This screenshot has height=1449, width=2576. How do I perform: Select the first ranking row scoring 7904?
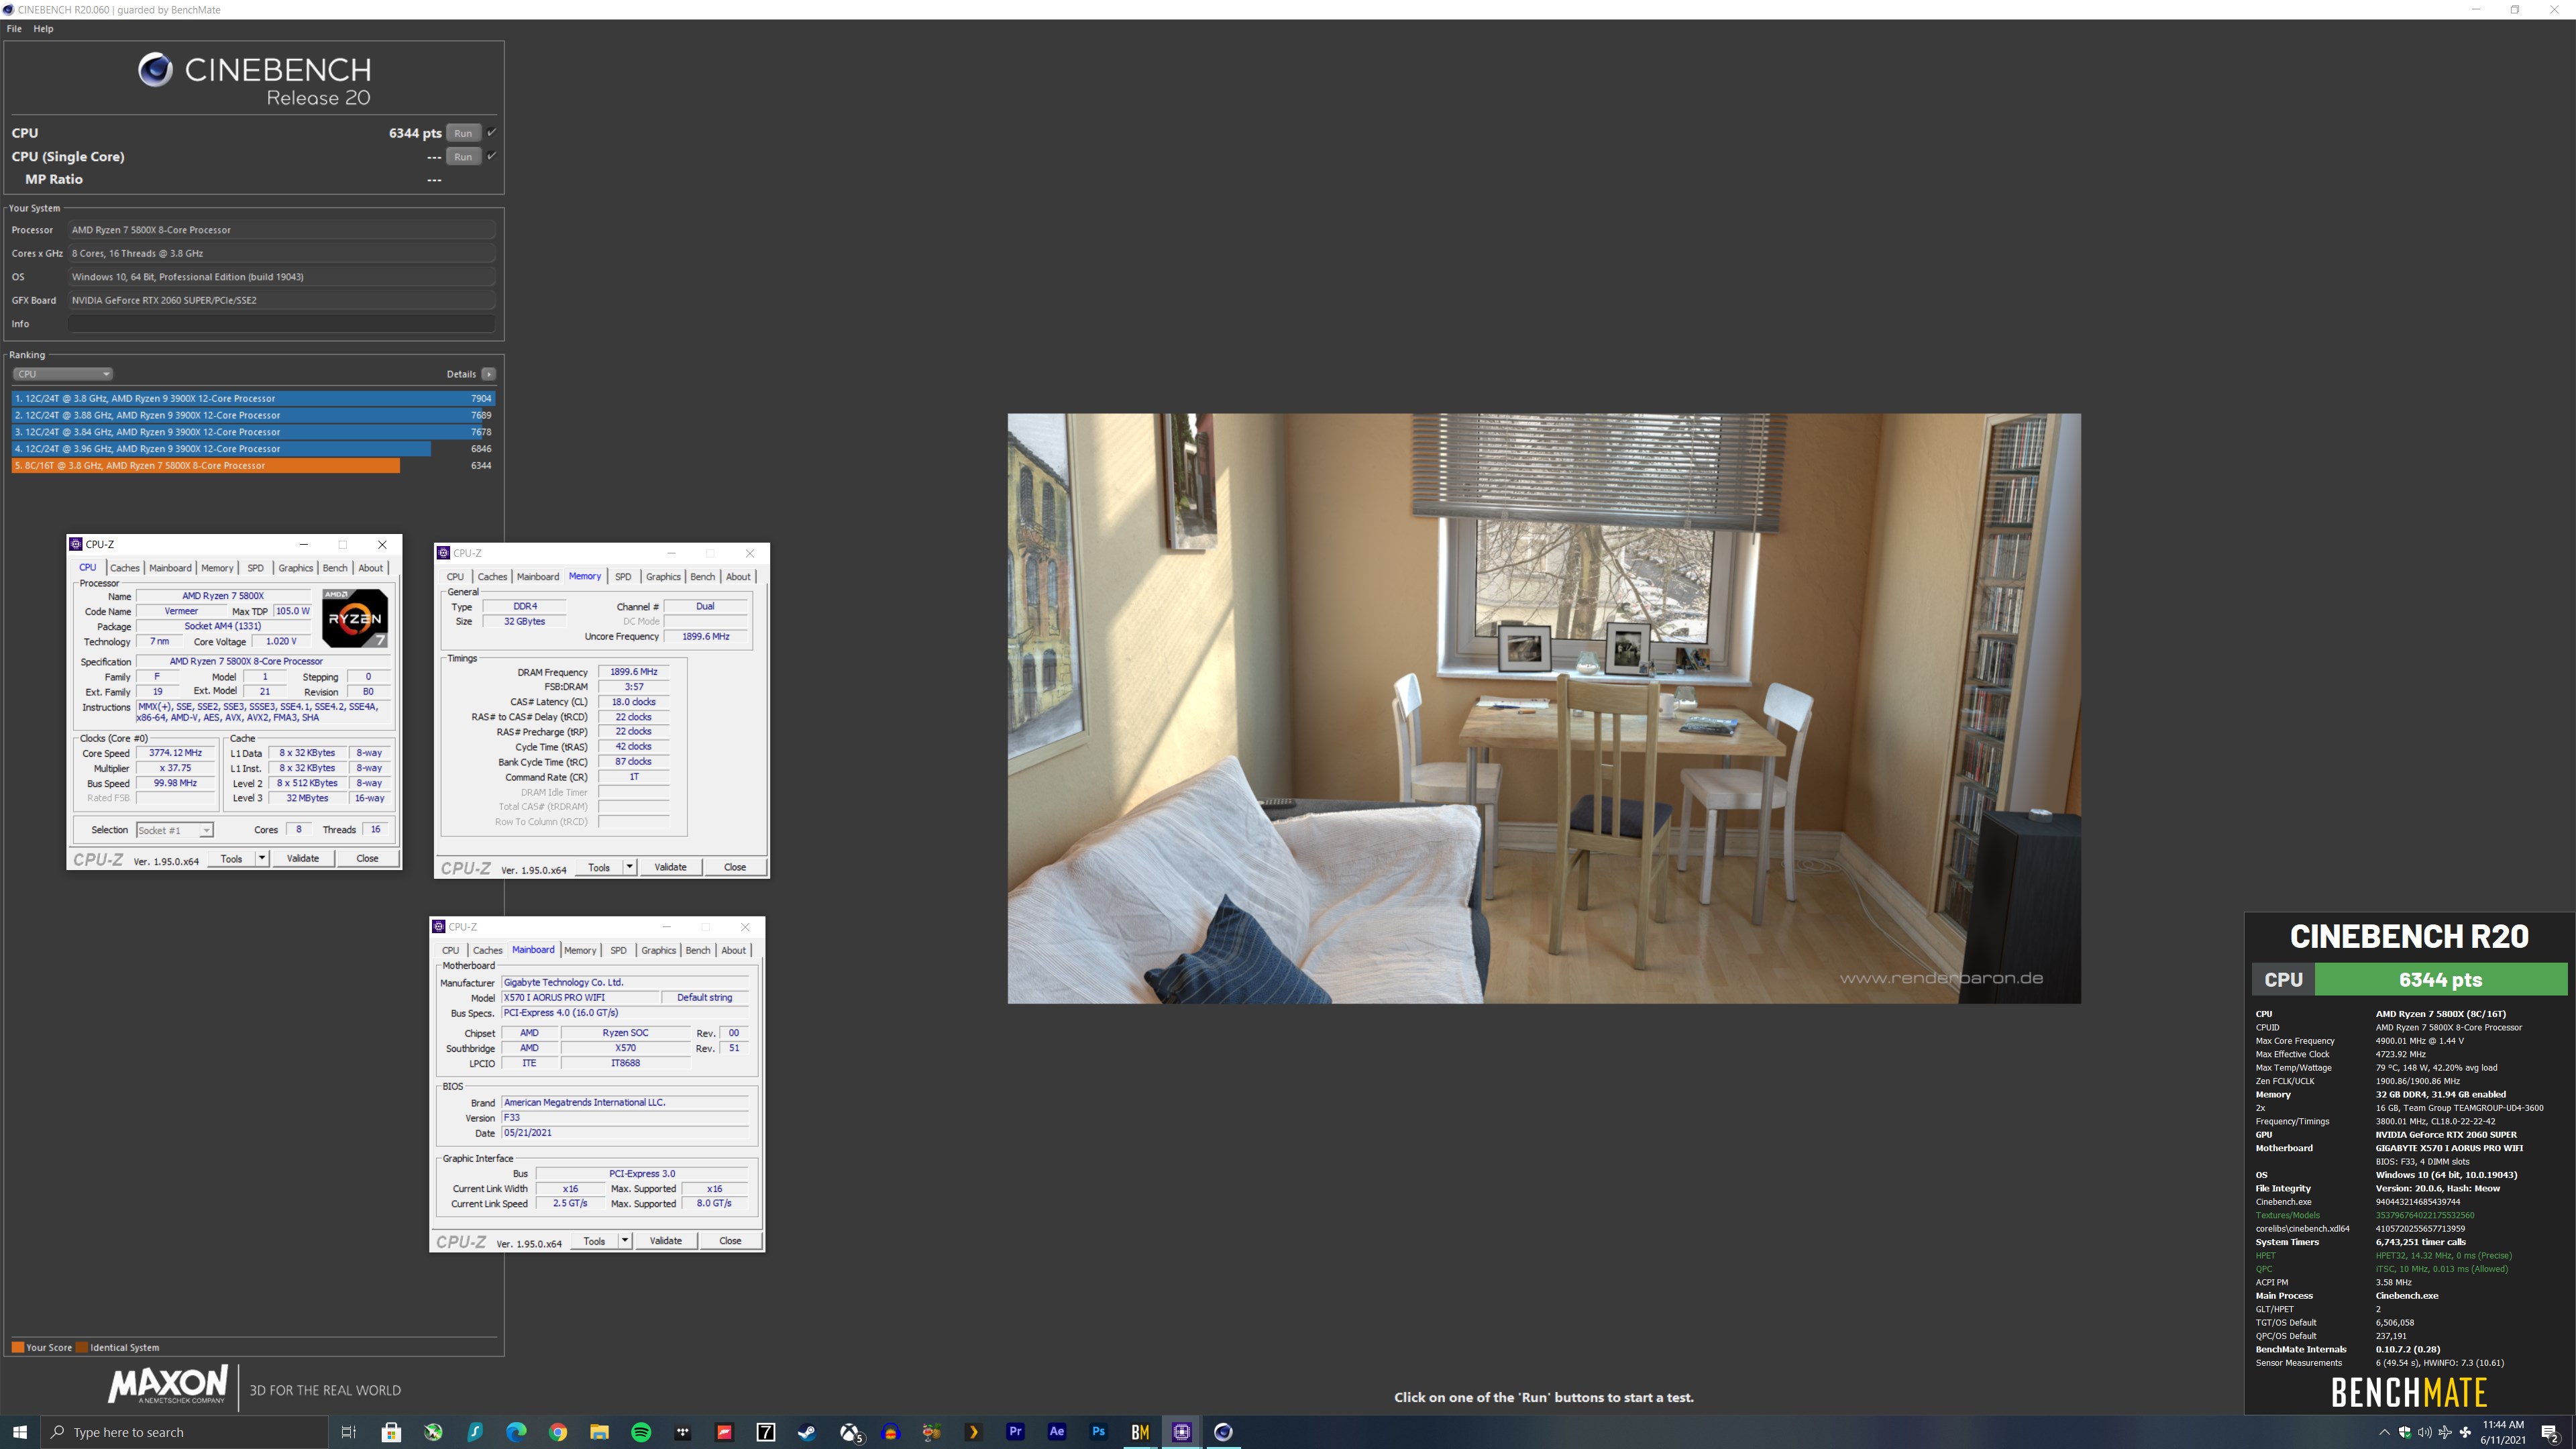(253, 398)
